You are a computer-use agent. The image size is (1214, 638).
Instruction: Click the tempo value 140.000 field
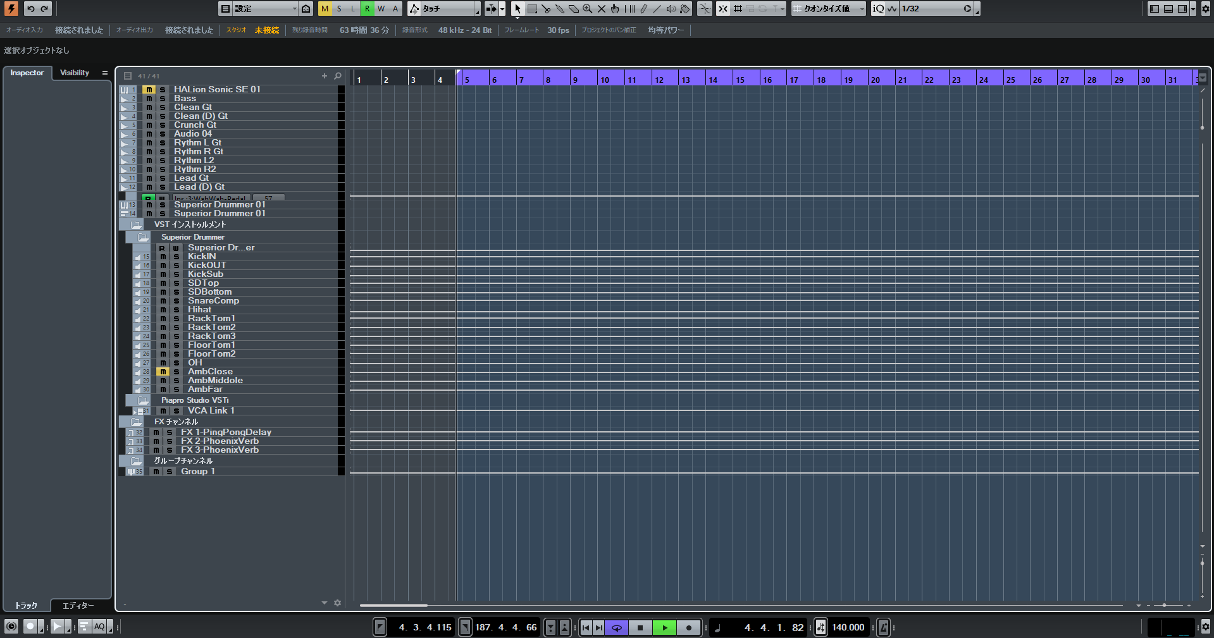848,627
